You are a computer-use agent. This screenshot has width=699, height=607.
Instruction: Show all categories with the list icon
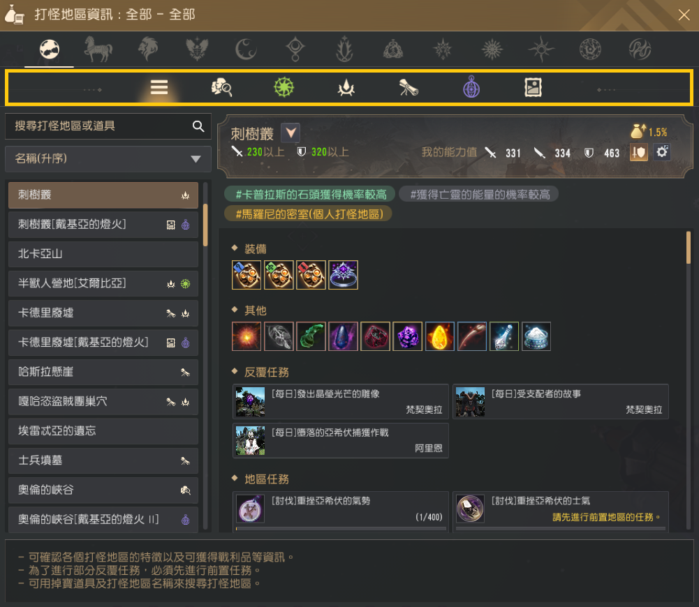click(159, 87)
